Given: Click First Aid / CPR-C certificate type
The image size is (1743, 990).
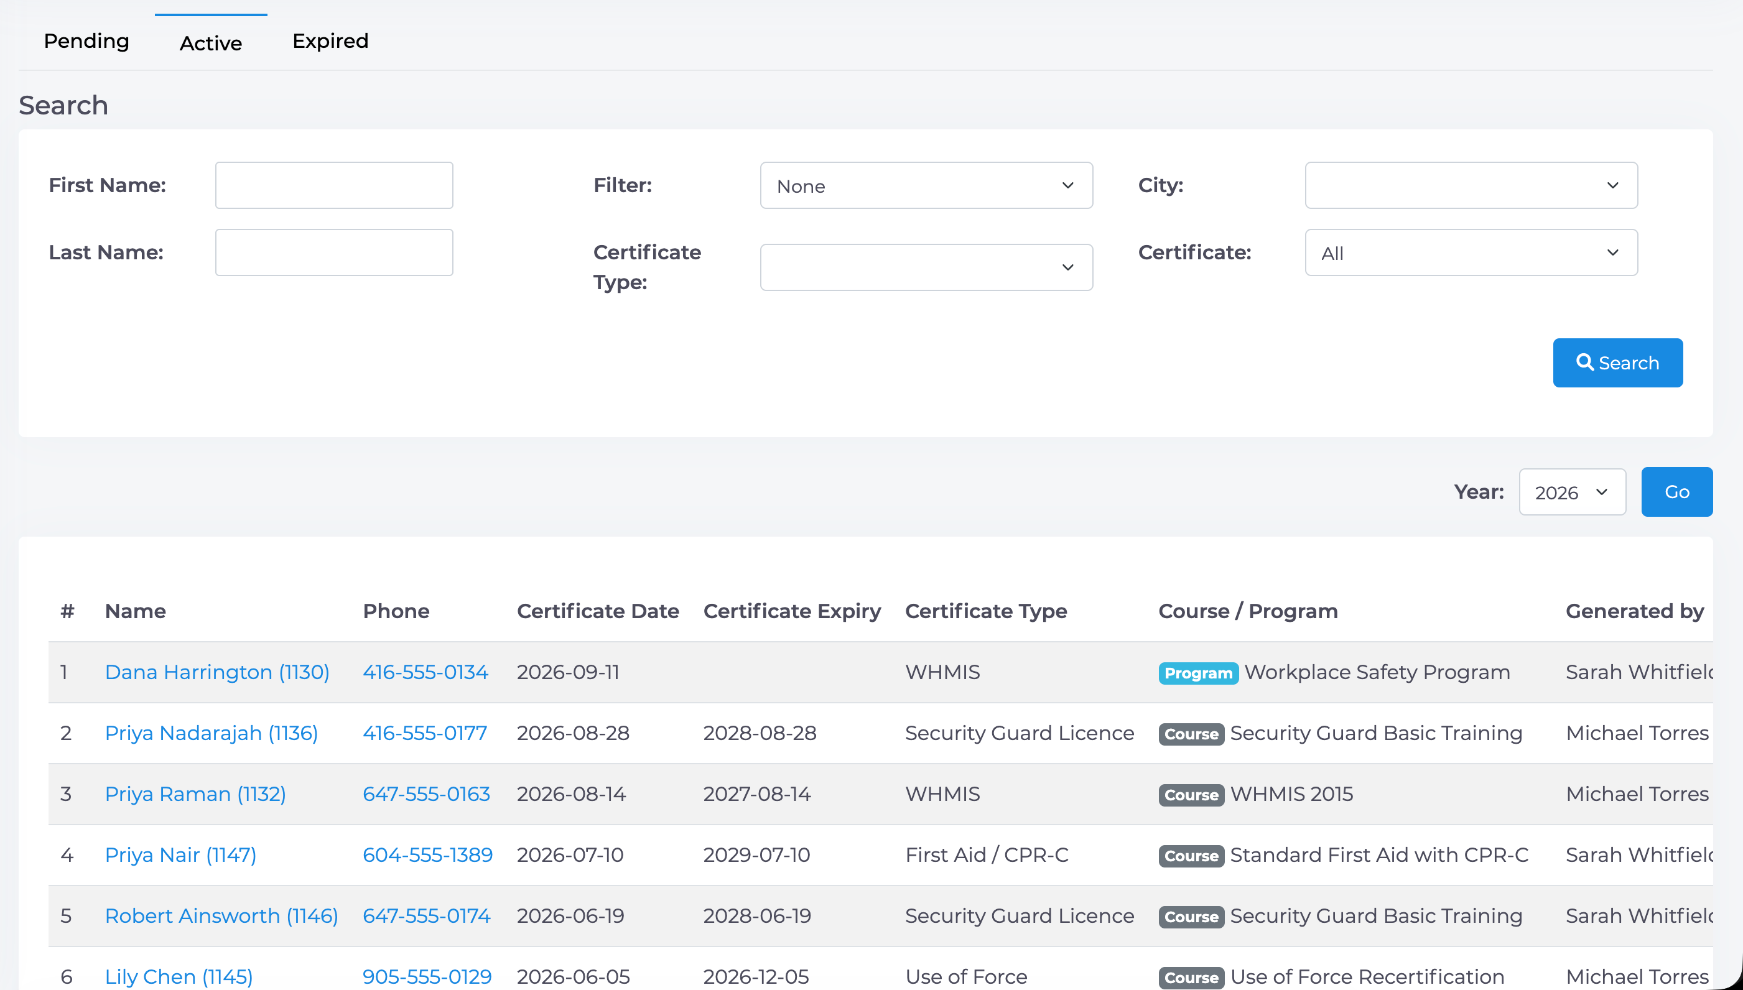Looking at the screenshot, I should coord(987,854).
